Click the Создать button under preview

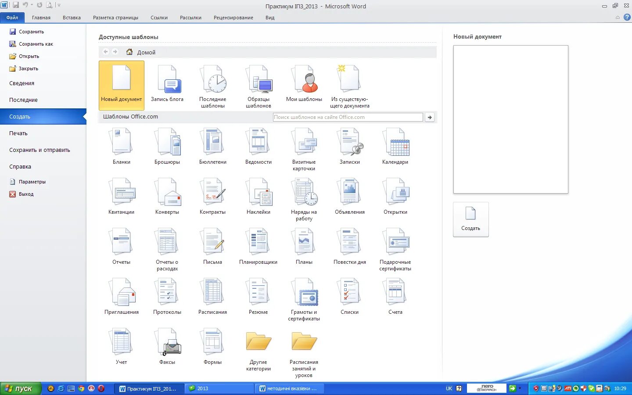point(471,219)
